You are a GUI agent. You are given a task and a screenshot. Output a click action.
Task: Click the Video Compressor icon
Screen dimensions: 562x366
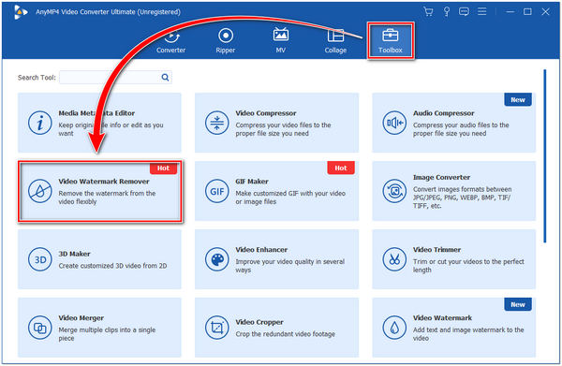[217, 123]
